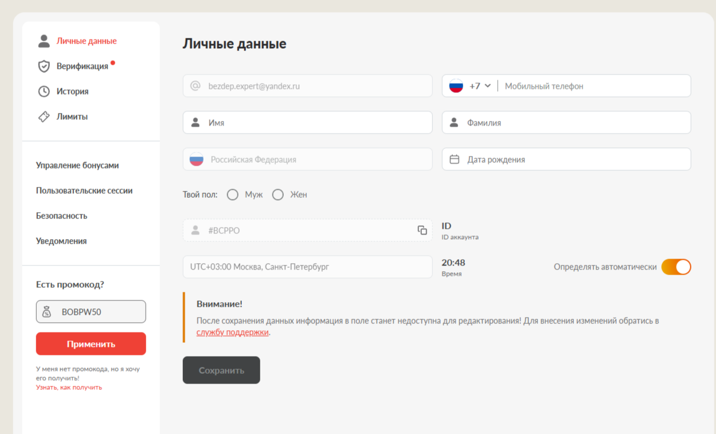
Task: Open the Российская Федерация country selector
Action: point(307,159)
